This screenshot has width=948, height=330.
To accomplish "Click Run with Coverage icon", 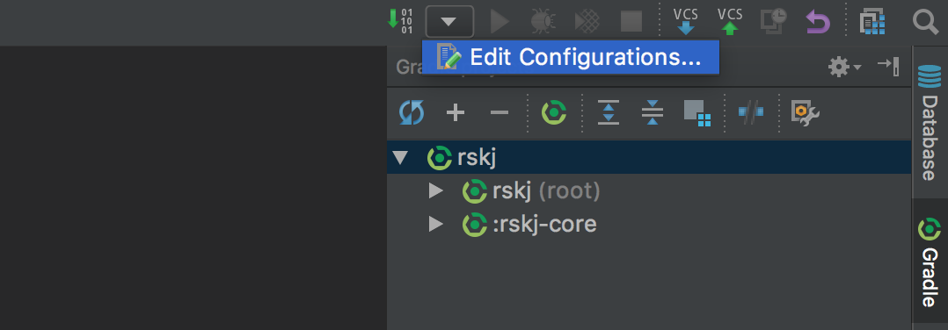I will click(x=587, y=22).
